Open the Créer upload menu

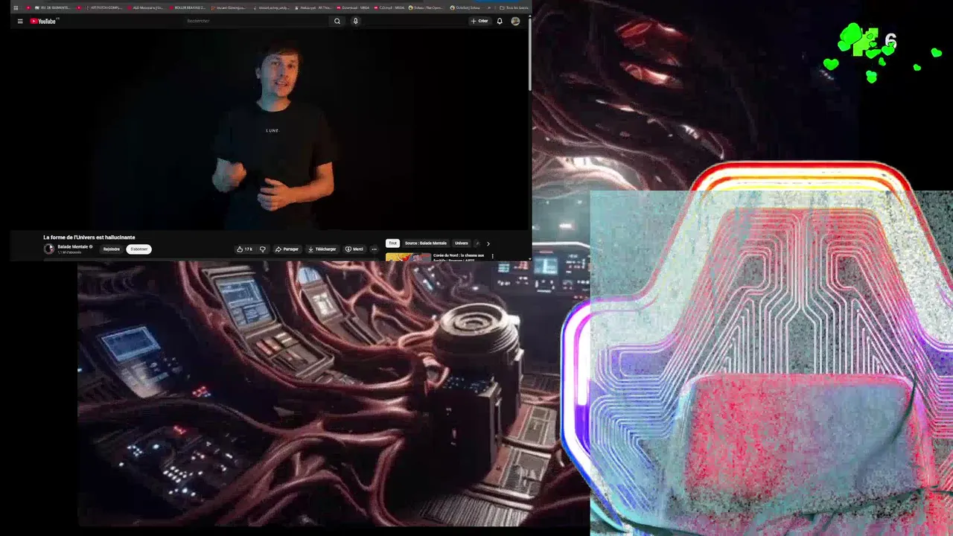(x=479, y=21)
